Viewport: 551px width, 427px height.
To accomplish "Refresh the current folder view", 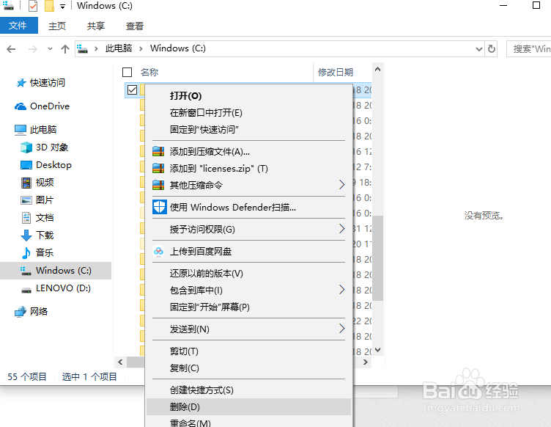I will (491, 48).
